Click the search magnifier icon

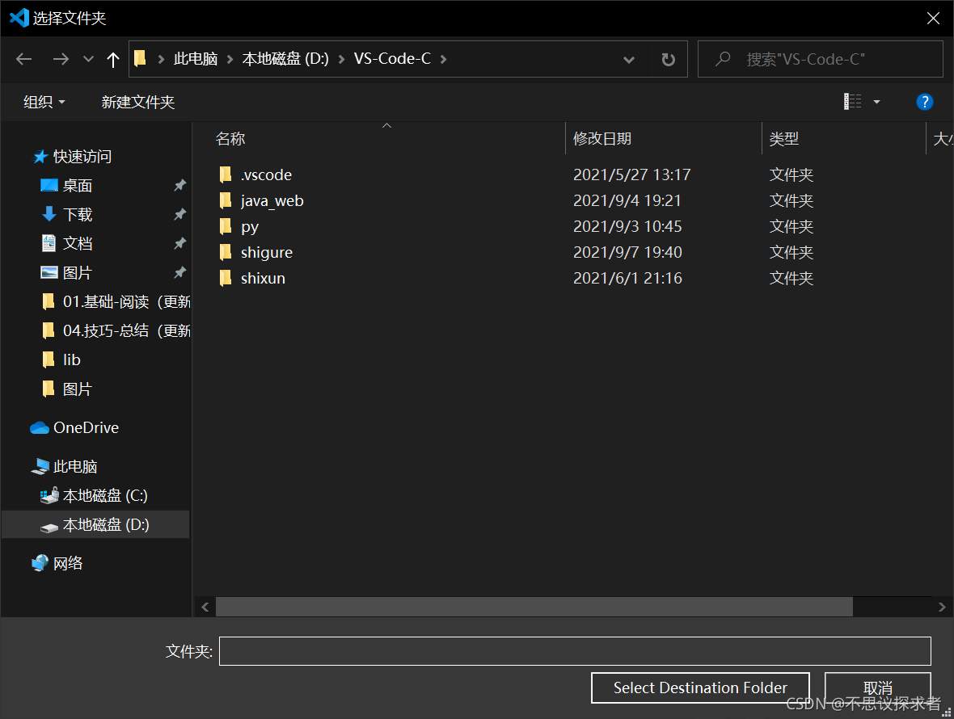723,59
